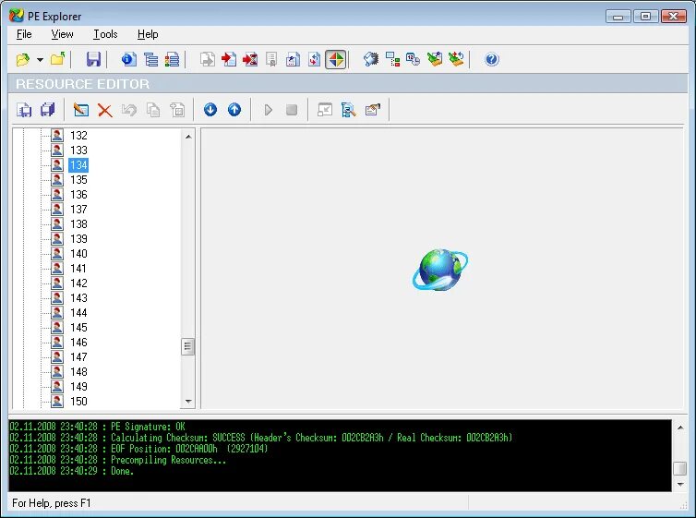Click the resource properties hand icon
The width and height of the screenshot is (696, 518).
[373, 110]
